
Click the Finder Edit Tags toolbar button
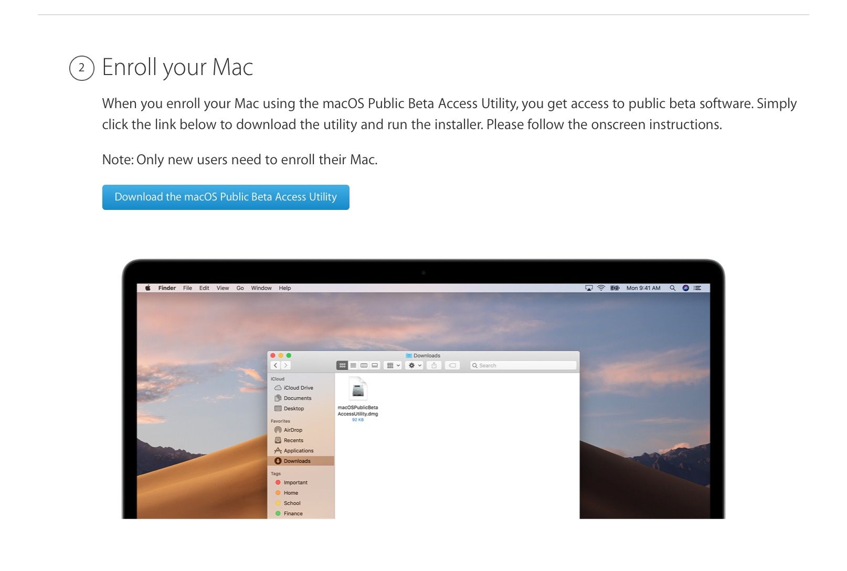[x=452, y=365]
